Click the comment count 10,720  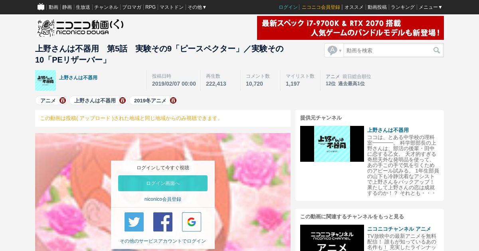click(254, 84)
